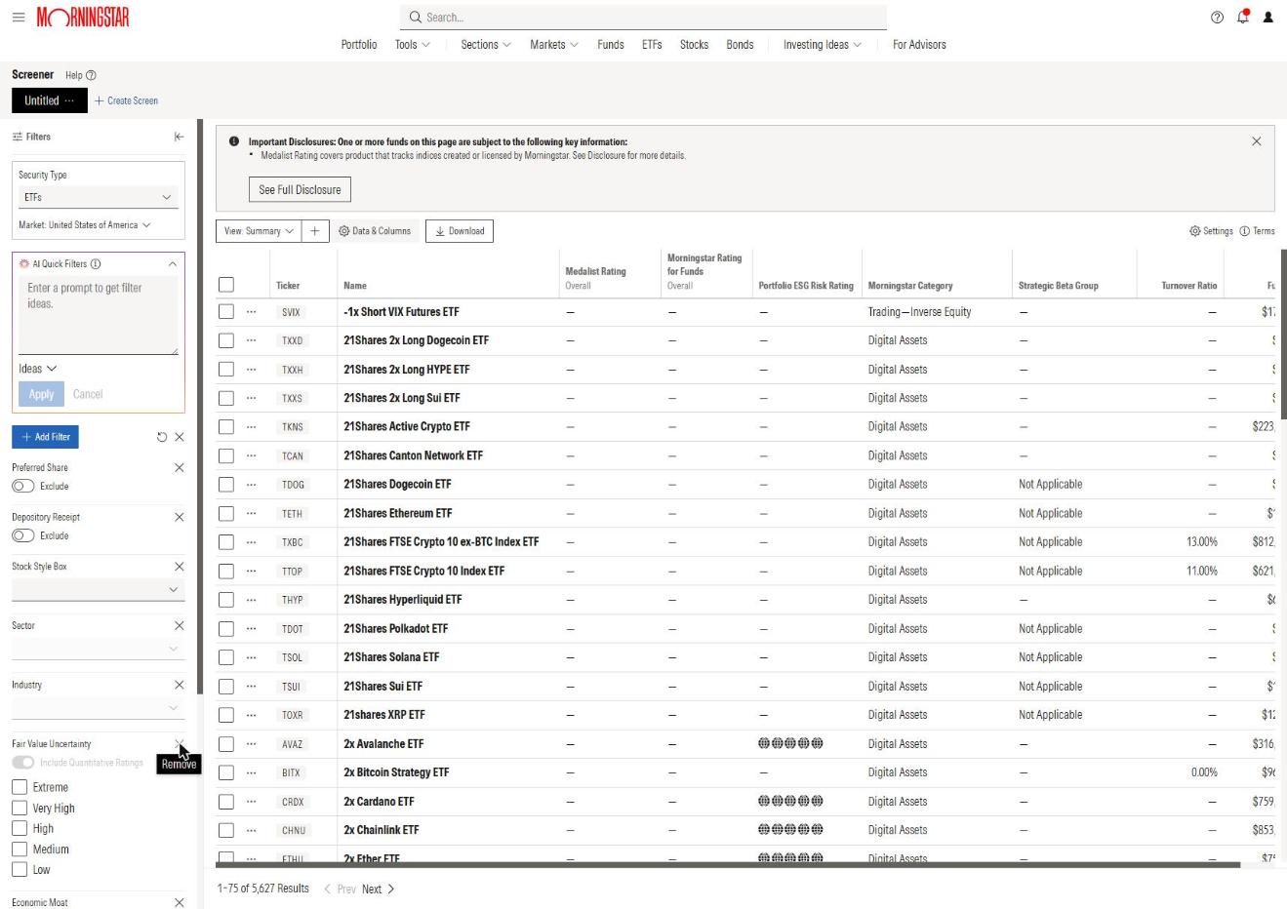Remove the Economic Moat filter
The width and height of the screenshot is (1287, 909).
click(x=179, y=903)
